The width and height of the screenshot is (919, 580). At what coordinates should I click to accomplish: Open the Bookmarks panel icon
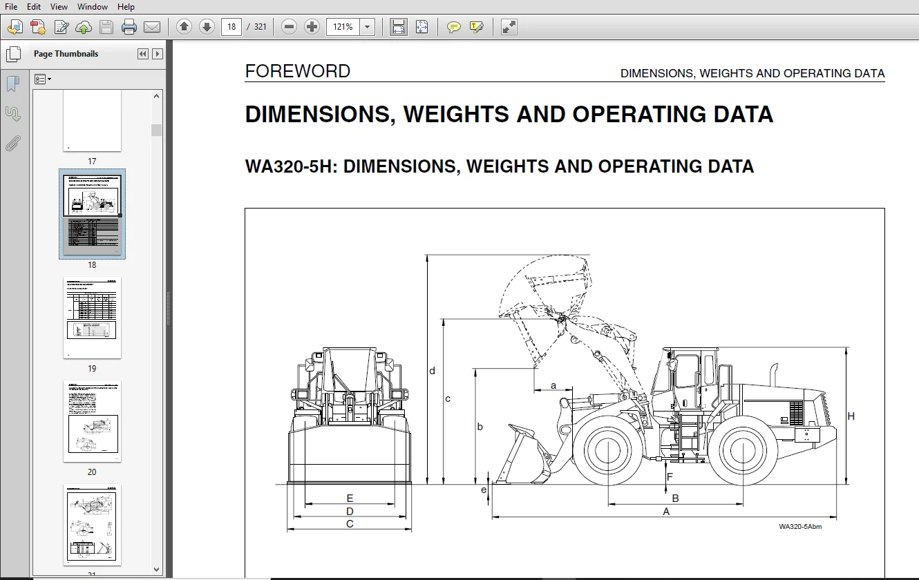click(x=13, y=84)
